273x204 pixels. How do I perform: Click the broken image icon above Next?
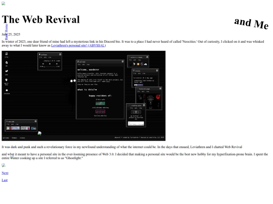[4, 165]
